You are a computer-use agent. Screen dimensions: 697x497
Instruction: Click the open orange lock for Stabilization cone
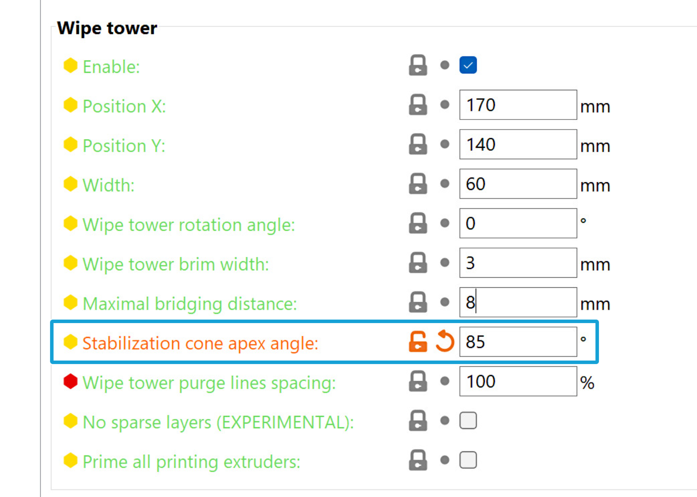pos(418,342)
